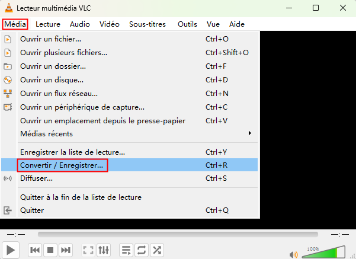The width and height of the screenshot is (356, 259).
Task: Choose Ouvrir plusieurs fichiers... entry
Action: pyautogui.click(x=129, y=53)
